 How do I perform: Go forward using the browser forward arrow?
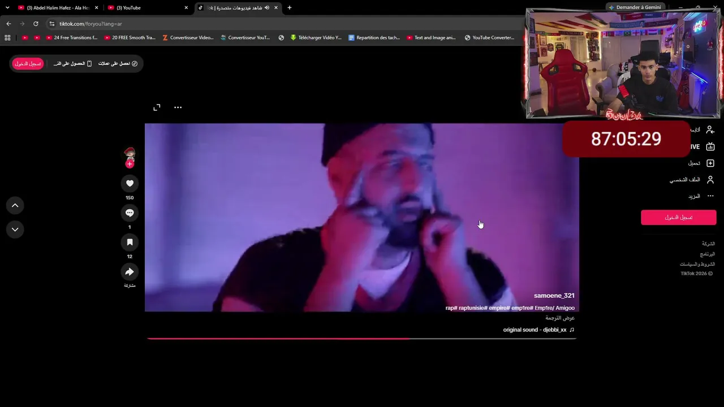tap(22, 24)
